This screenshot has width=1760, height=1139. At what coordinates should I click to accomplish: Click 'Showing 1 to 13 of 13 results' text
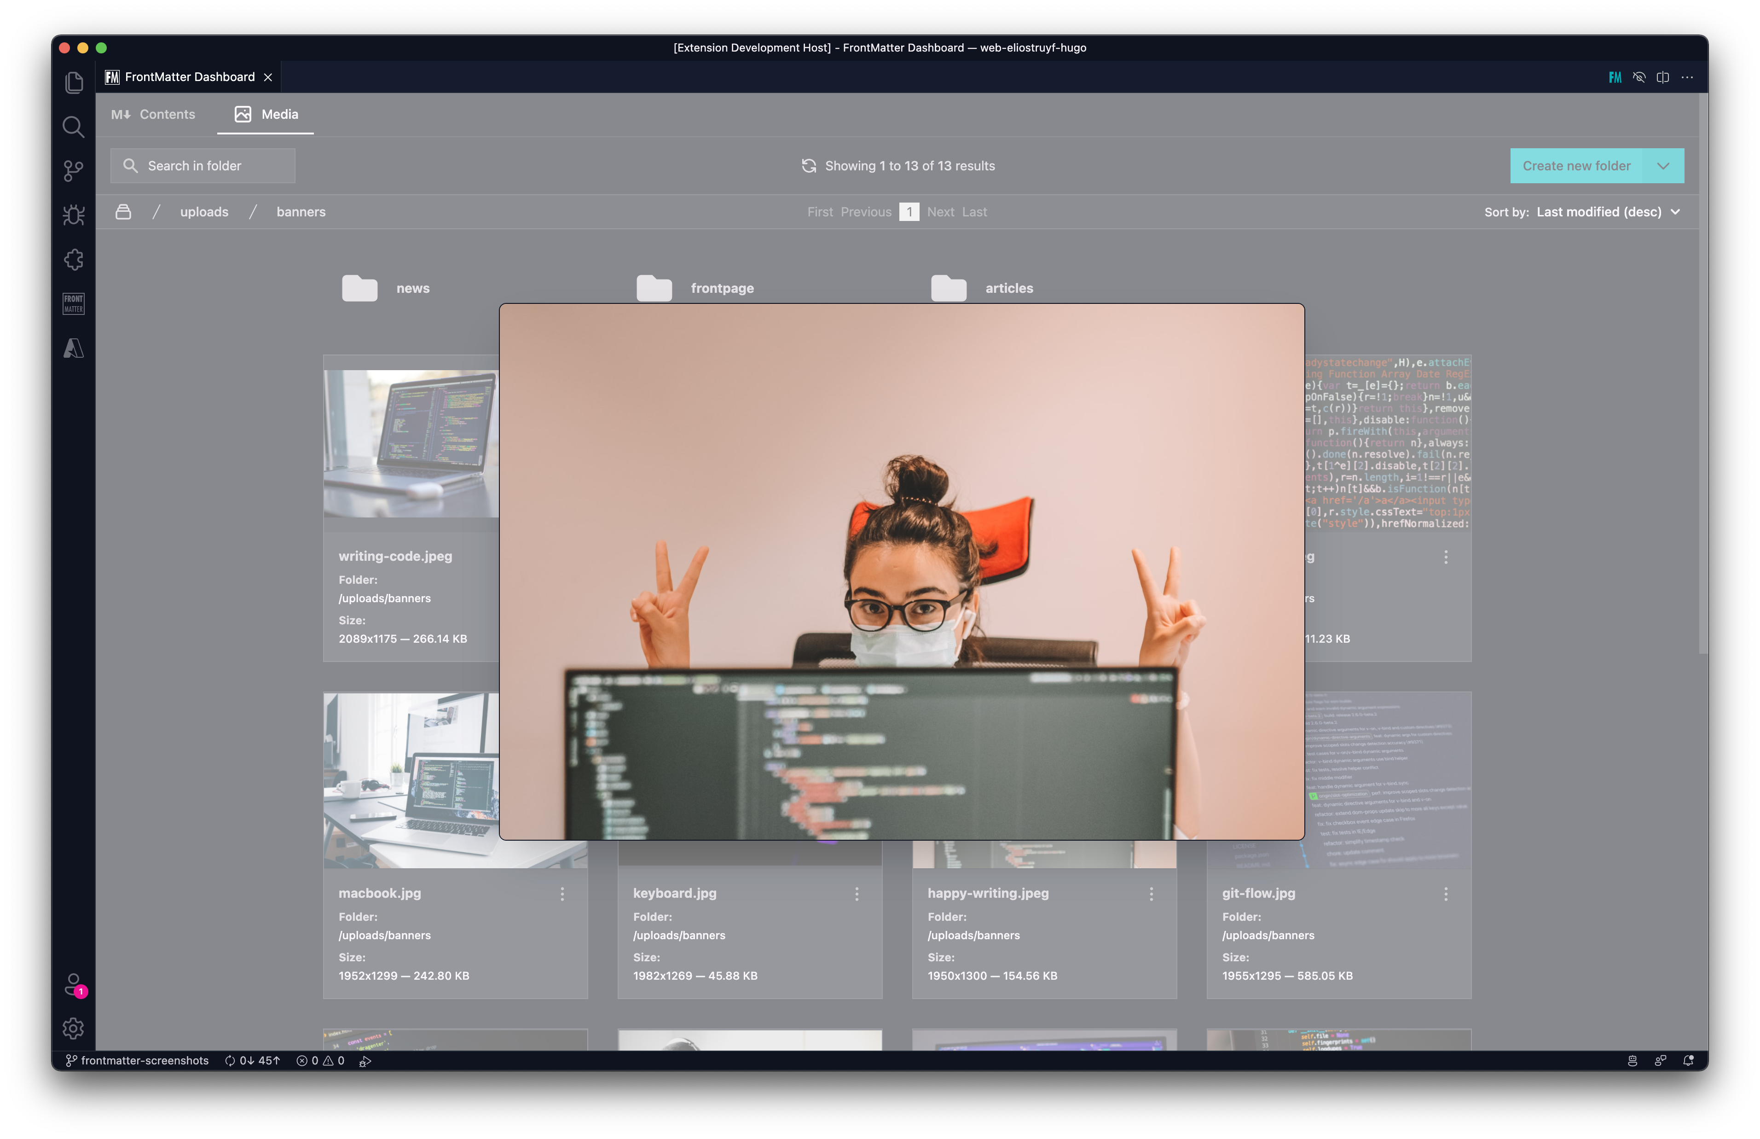click(910, 166)
